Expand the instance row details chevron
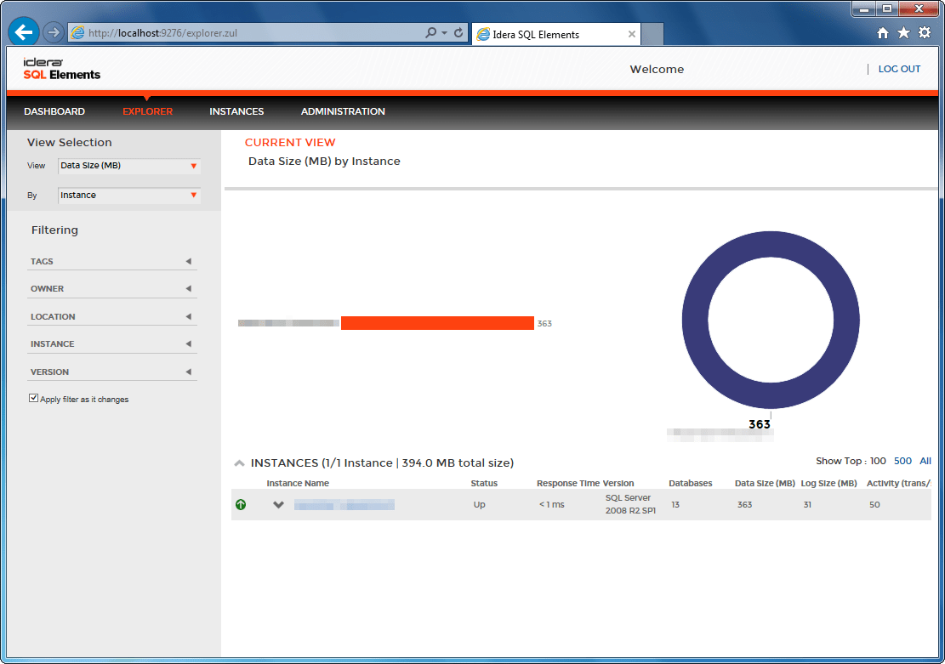This screenshot has height=664, width=945. (278, 504)
